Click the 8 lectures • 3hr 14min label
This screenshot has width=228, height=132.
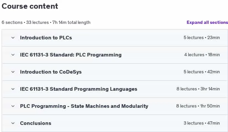[198, 89]
